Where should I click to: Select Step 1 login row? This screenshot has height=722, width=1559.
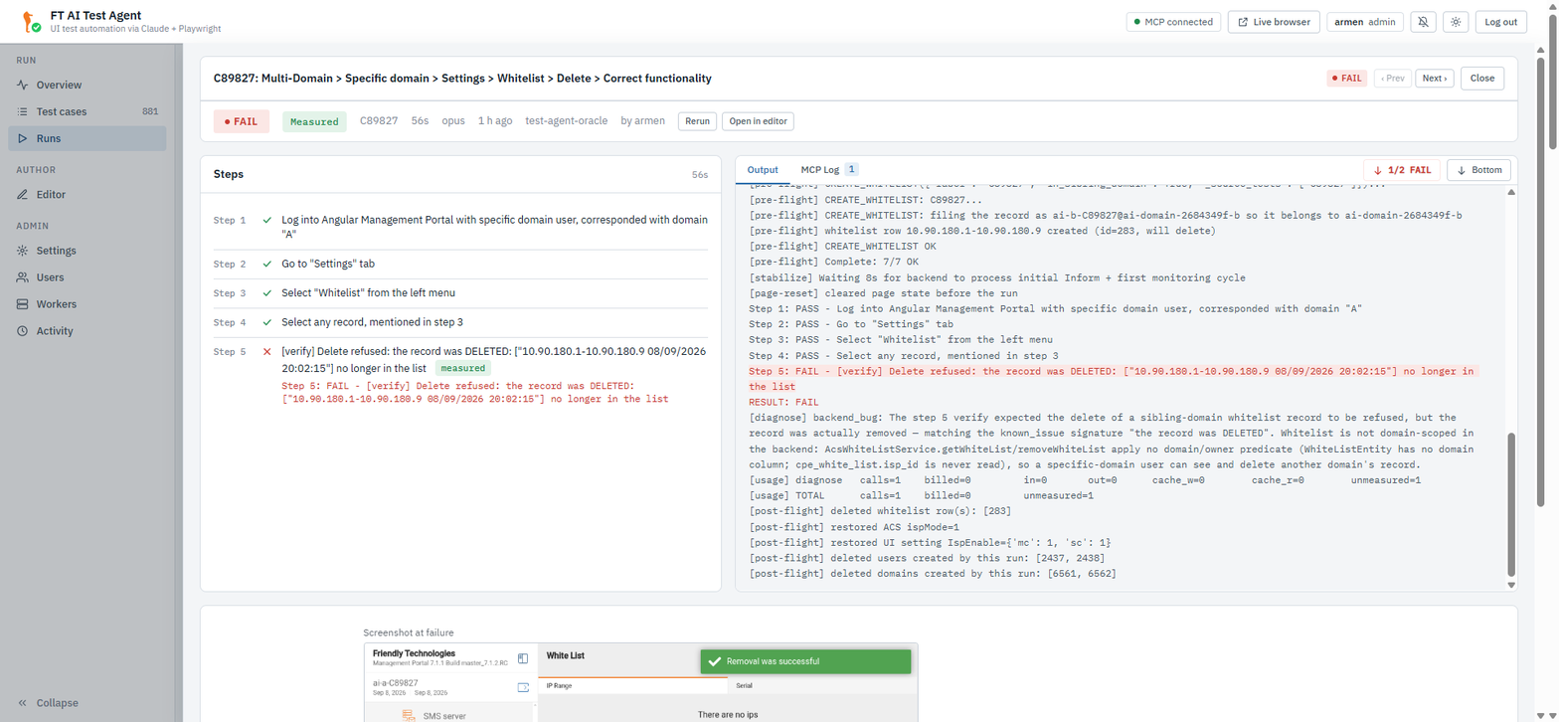coord(460,227)
